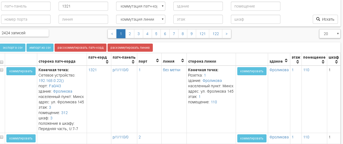Sort by здание column arrows
The height and width of the screenshot is (144, 343).
[286, 61]
